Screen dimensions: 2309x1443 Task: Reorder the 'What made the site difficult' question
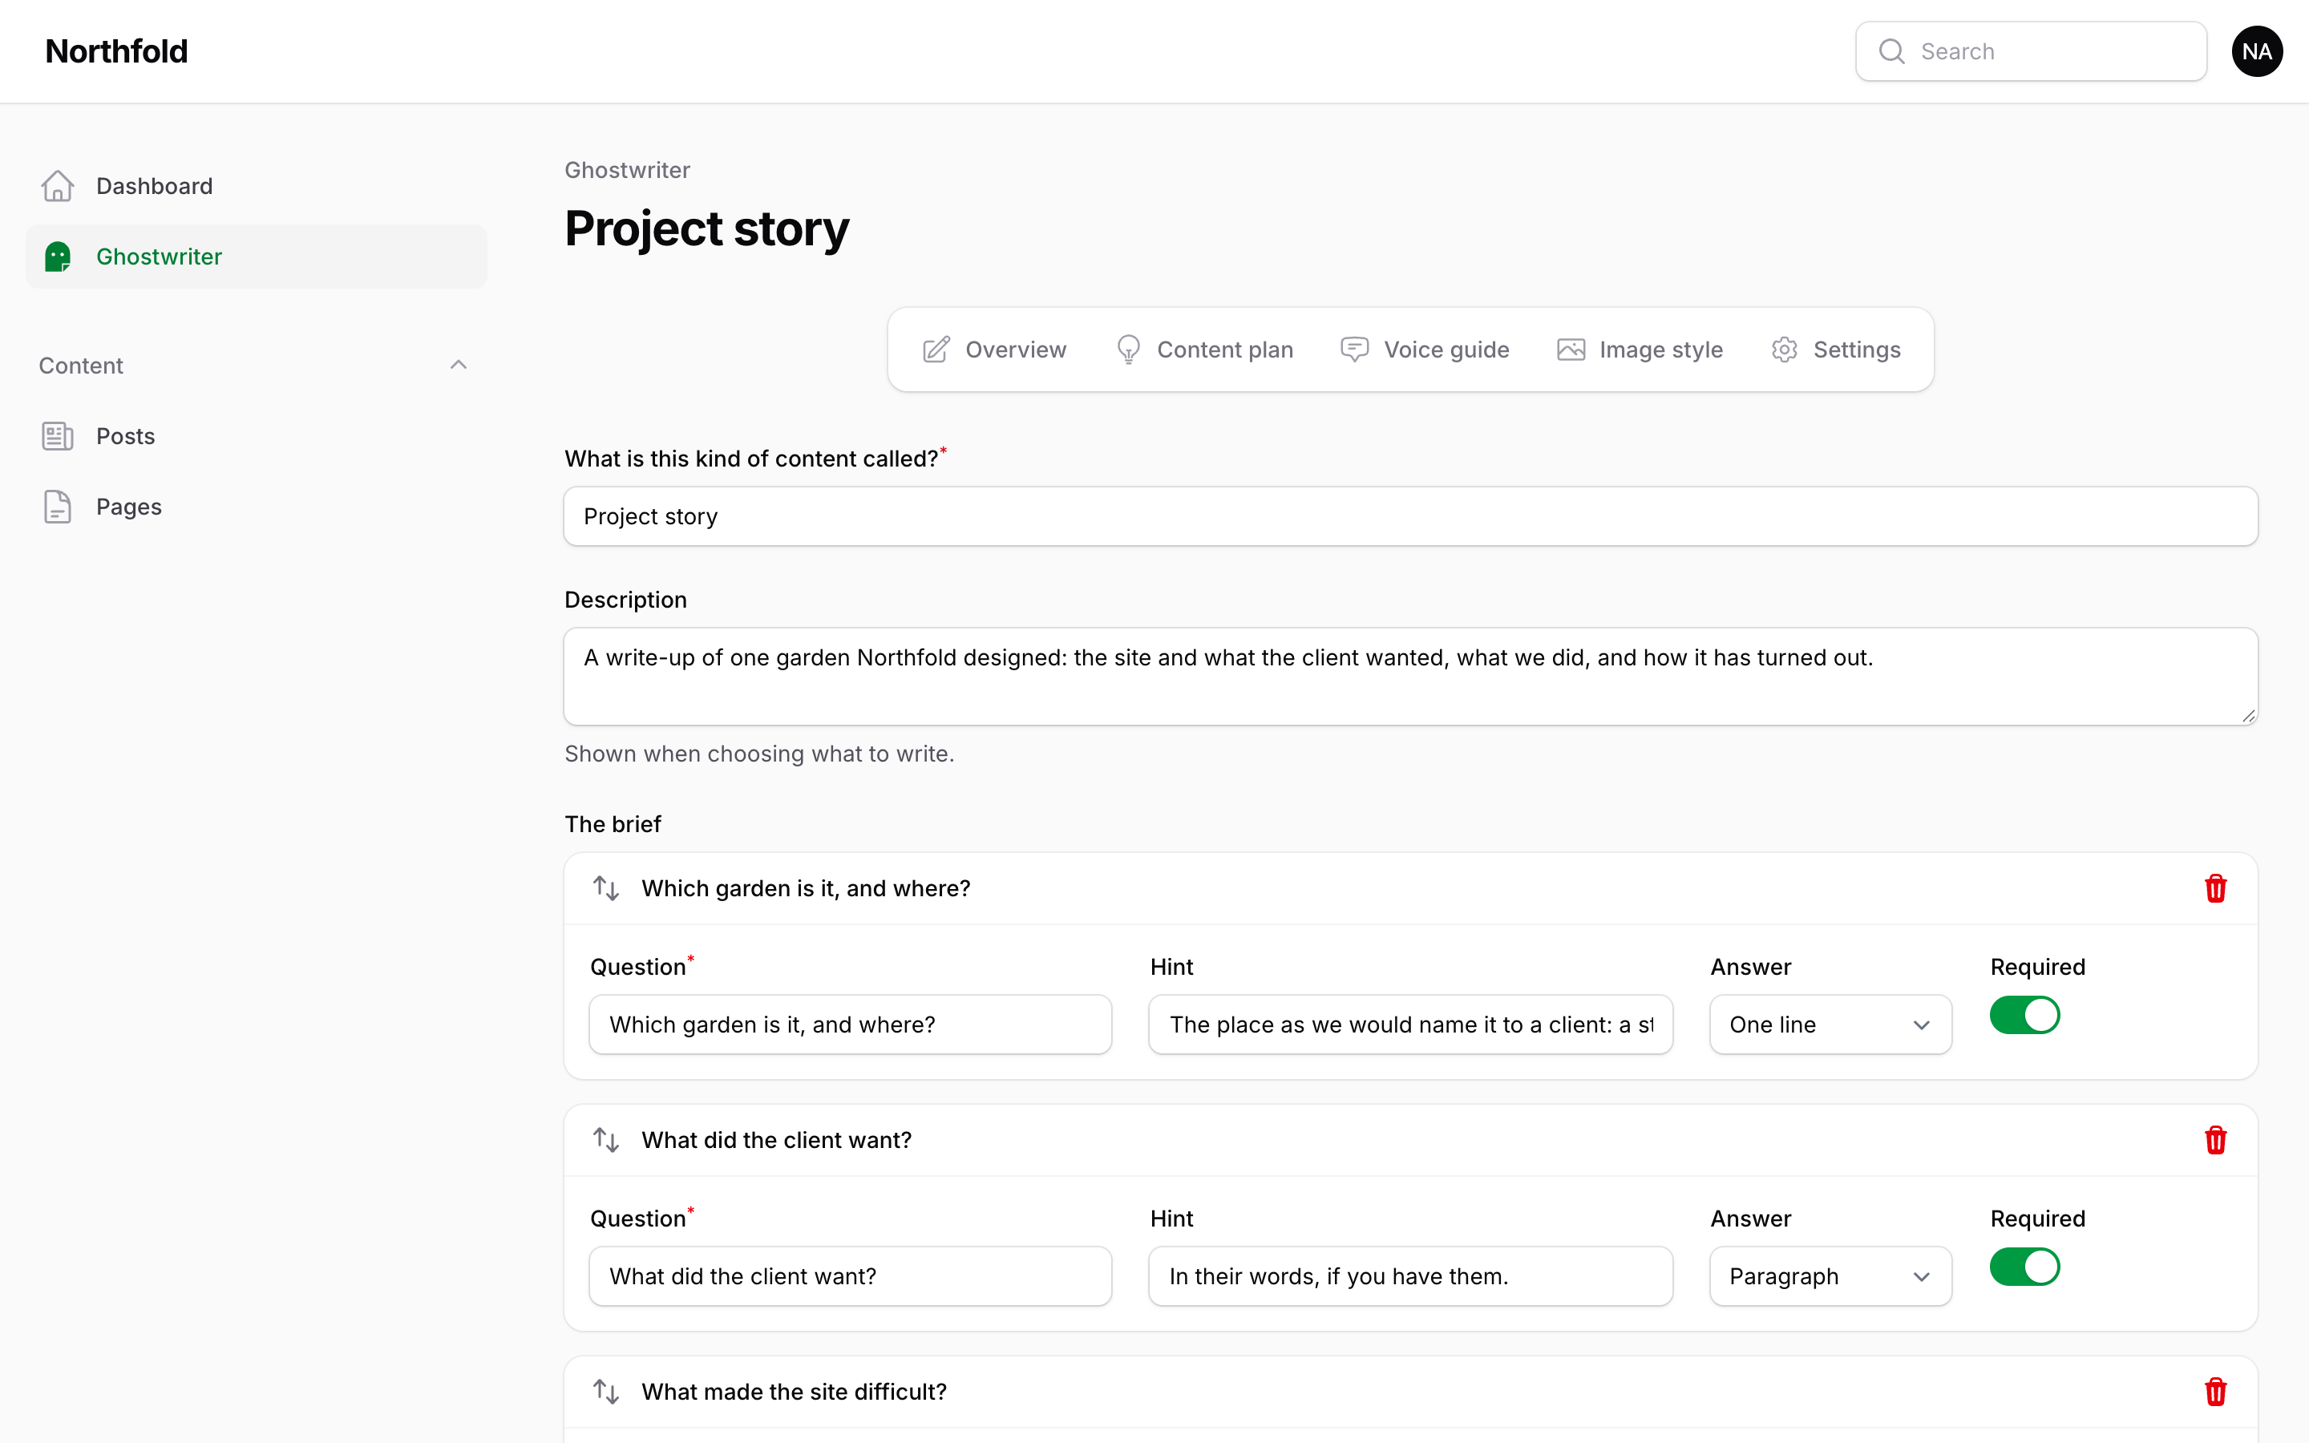(606, 1392)
